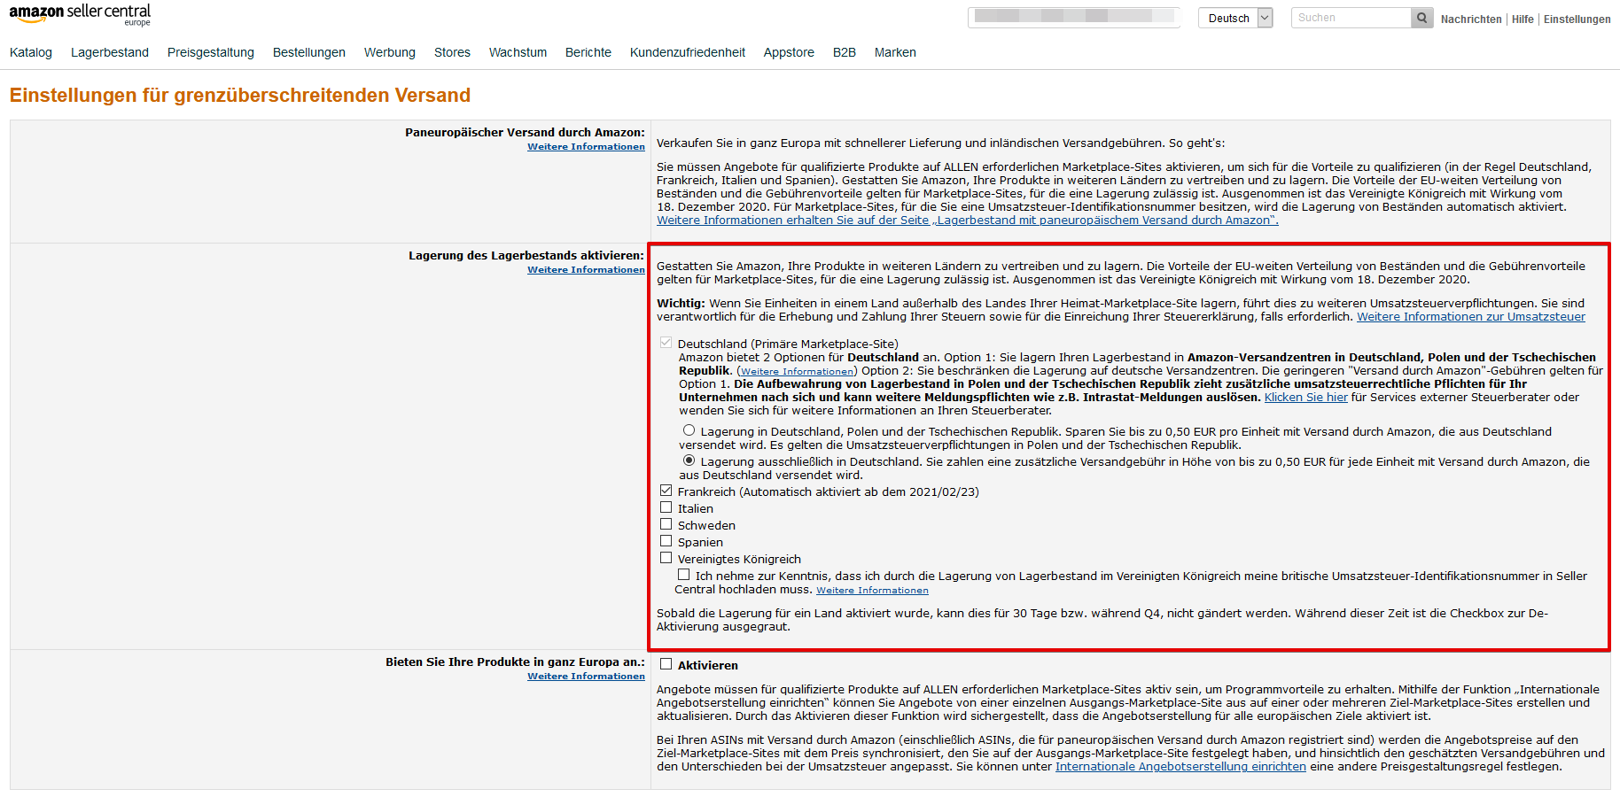Click inside the Suchen search field
Viewport: 1620px width, 797px height.
1347,17
